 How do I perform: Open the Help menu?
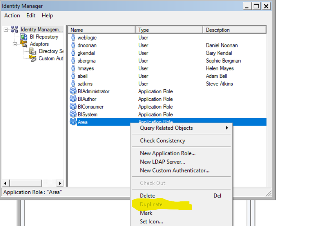point(47,16)
